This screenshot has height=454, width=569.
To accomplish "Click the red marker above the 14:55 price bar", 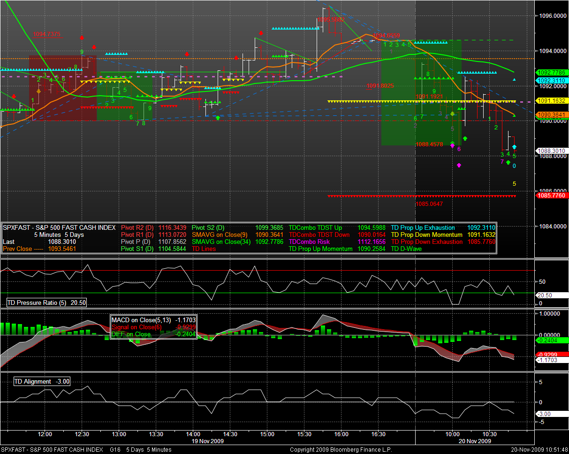I will tap(260, 33).
